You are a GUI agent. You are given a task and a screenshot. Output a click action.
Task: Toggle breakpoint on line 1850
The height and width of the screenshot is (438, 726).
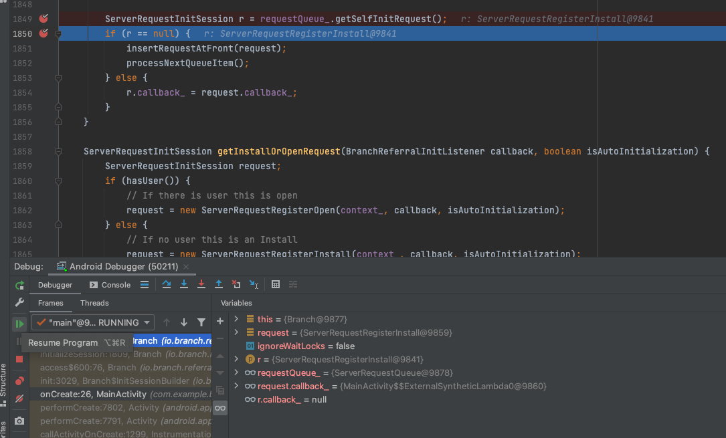click(x=43, y=33)
